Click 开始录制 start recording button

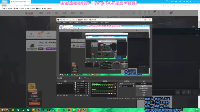143,86
